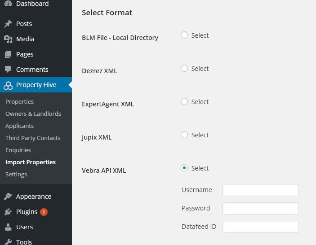
Task: Click the Datafeed ID field label
Action: (199, 227)
